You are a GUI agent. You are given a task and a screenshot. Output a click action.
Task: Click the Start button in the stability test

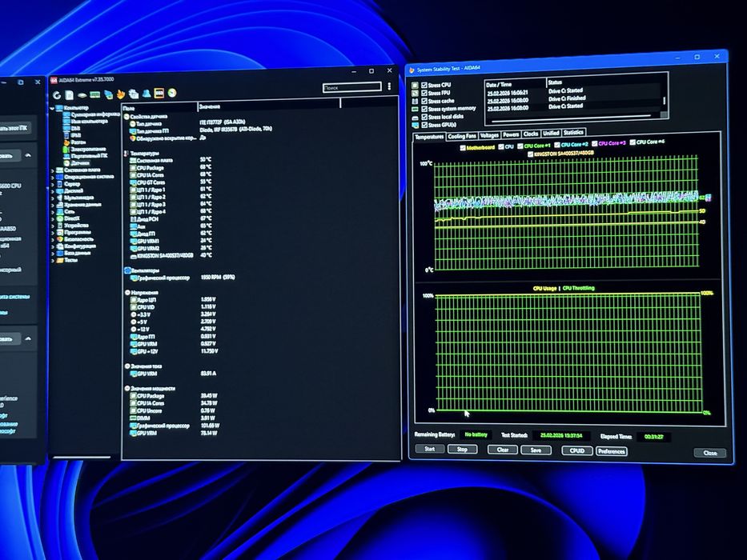click(x=430, y=449)
